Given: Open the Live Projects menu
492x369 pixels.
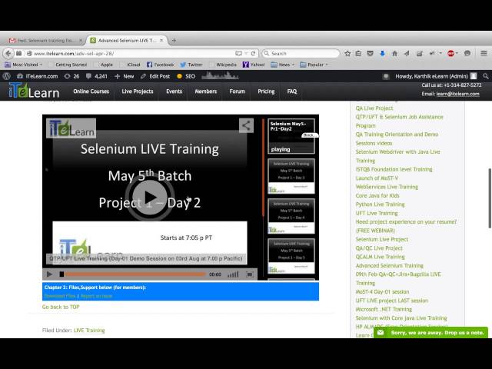Looking at the screenshot, I should point(138,91).
